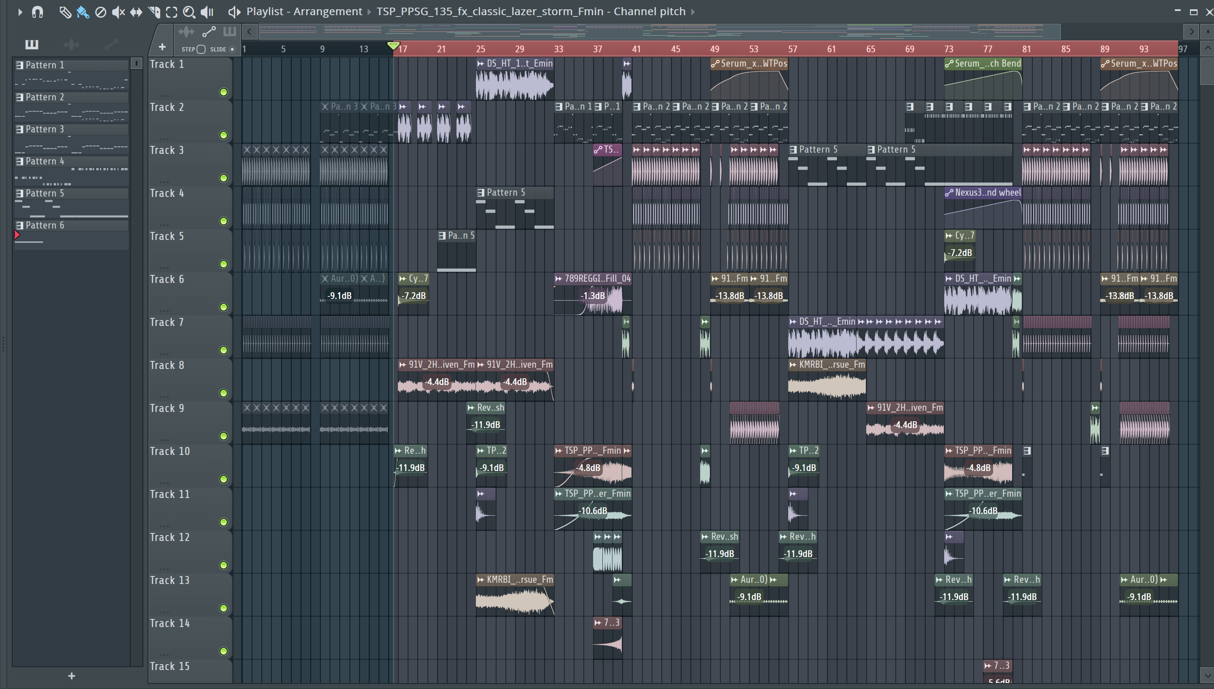The height and width of the screenshot is (689, 1214).
Task: Select Track 7 header
Action: (190, 337)
